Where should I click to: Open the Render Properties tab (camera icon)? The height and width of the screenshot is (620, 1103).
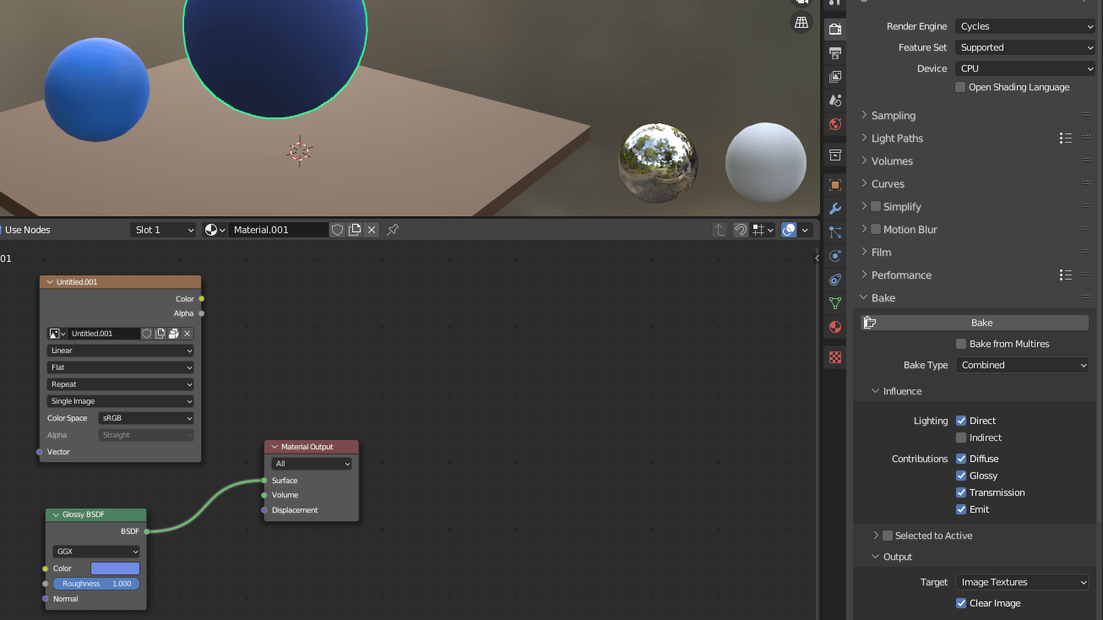(834, 29)
